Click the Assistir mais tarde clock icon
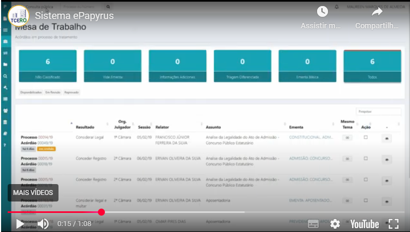This screenshot has height=232, width=410. [x=323, y=11]
